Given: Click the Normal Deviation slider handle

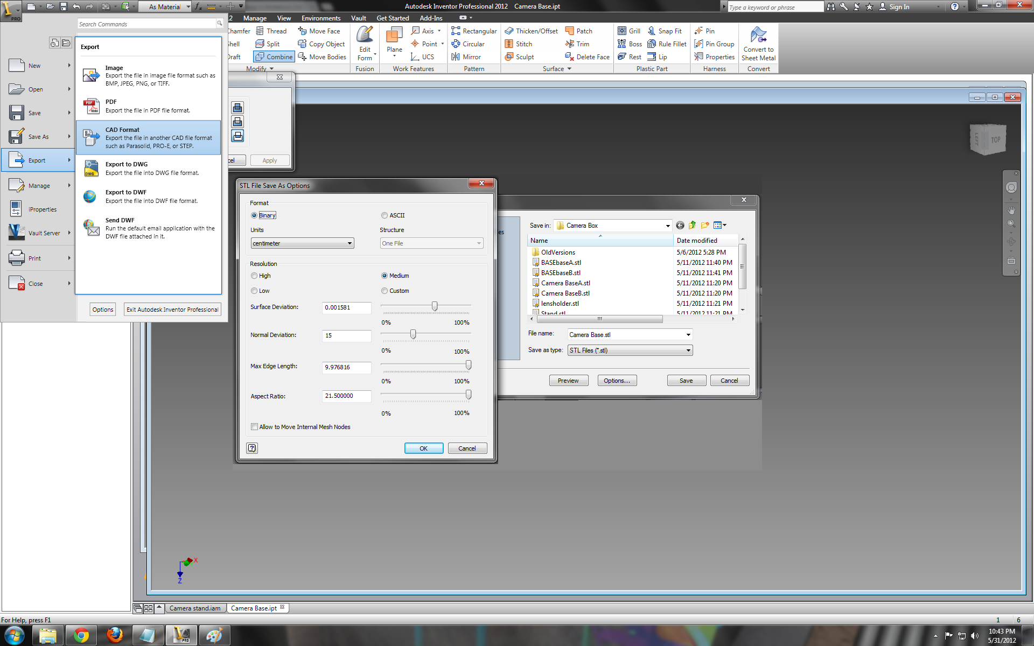Looking at the screenshot, I should click(413, 334).
